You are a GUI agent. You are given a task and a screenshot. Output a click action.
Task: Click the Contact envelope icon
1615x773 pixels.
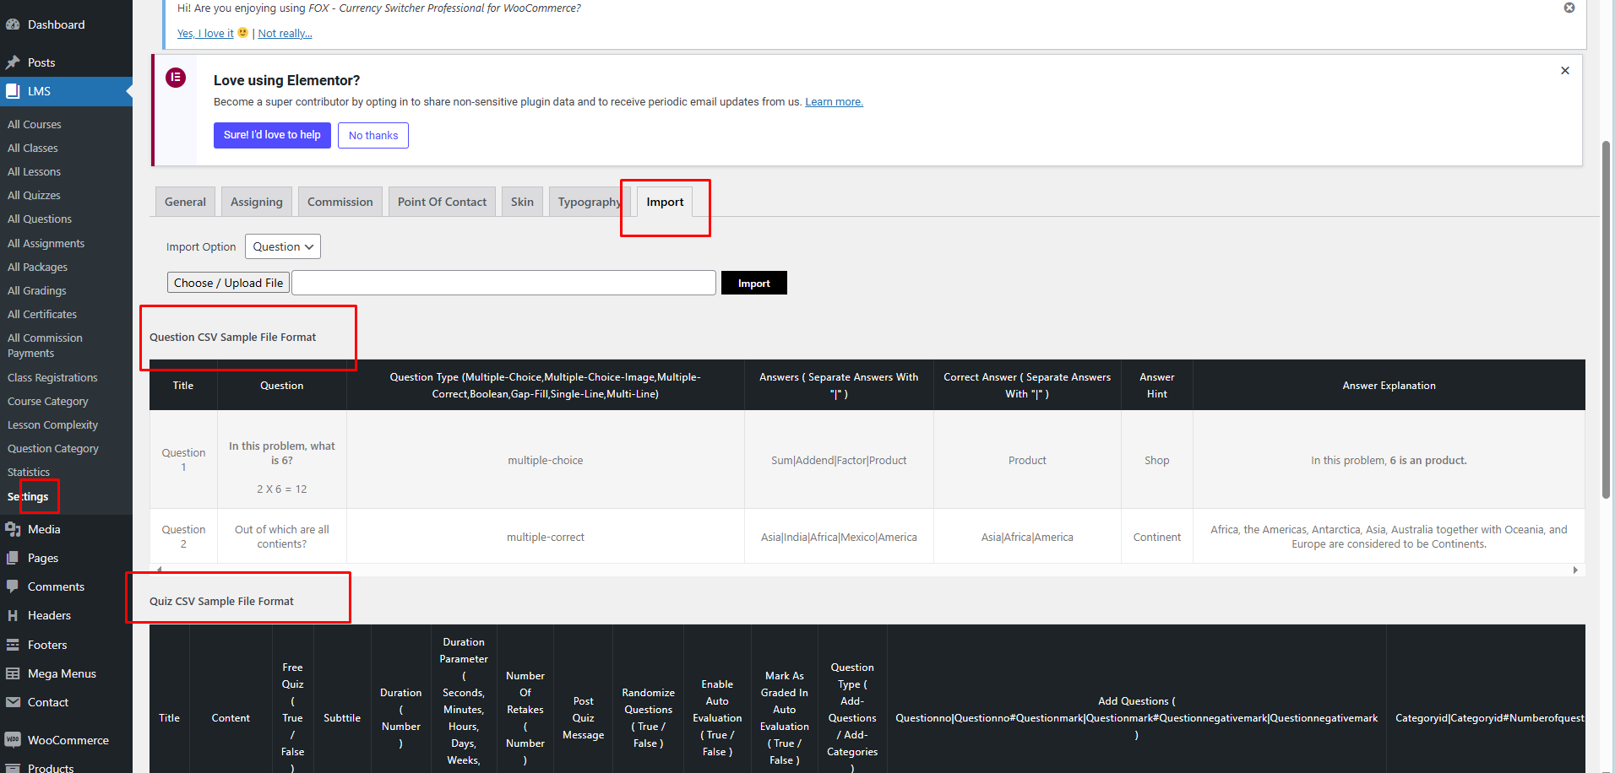(x=13, y=702)
